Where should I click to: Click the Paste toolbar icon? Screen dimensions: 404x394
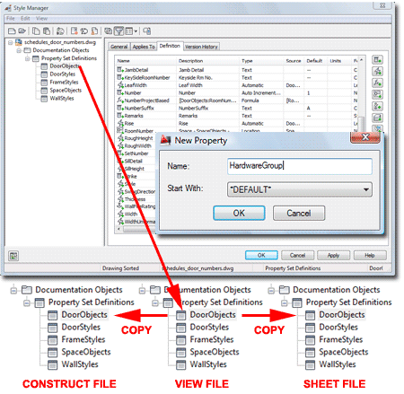coord(47,31)
